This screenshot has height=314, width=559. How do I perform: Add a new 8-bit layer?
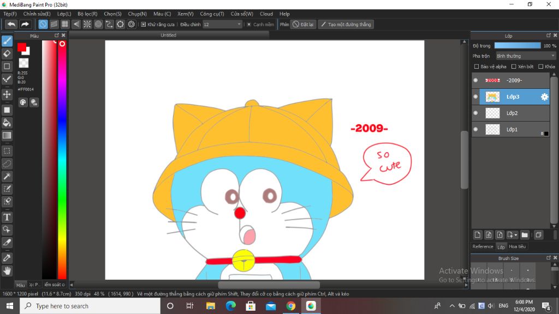[x=489, y=235]
